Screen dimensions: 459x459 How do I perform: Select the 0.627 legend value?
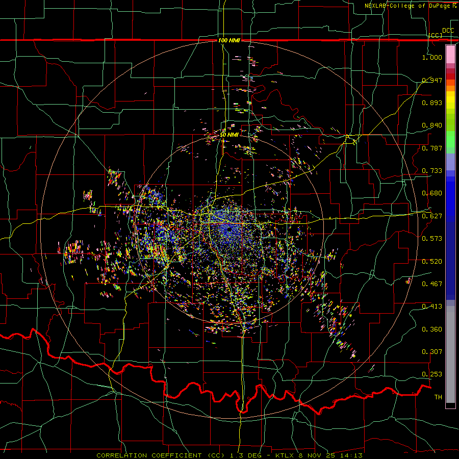[x=432, y=216]
